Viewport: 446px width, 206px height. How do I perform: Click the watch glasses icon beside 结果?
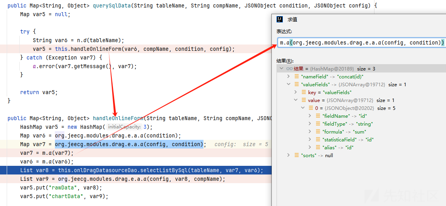coord(290,69)
